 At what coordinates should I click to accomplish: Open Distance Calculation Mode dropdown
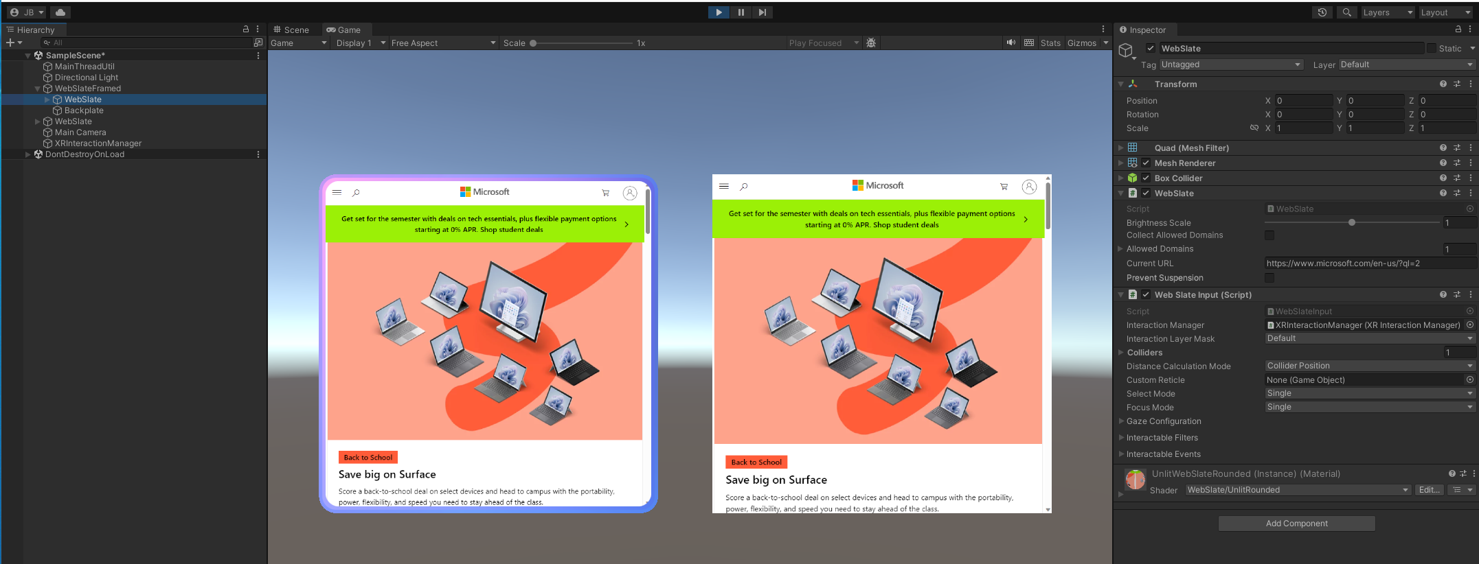(x=1370, y=366)
